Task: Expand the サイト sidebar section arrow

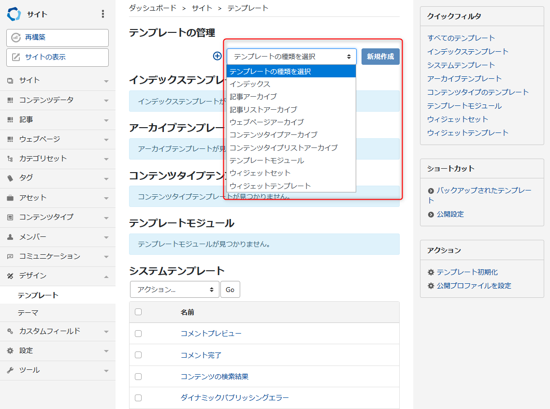Action: [x=106, y=81]
